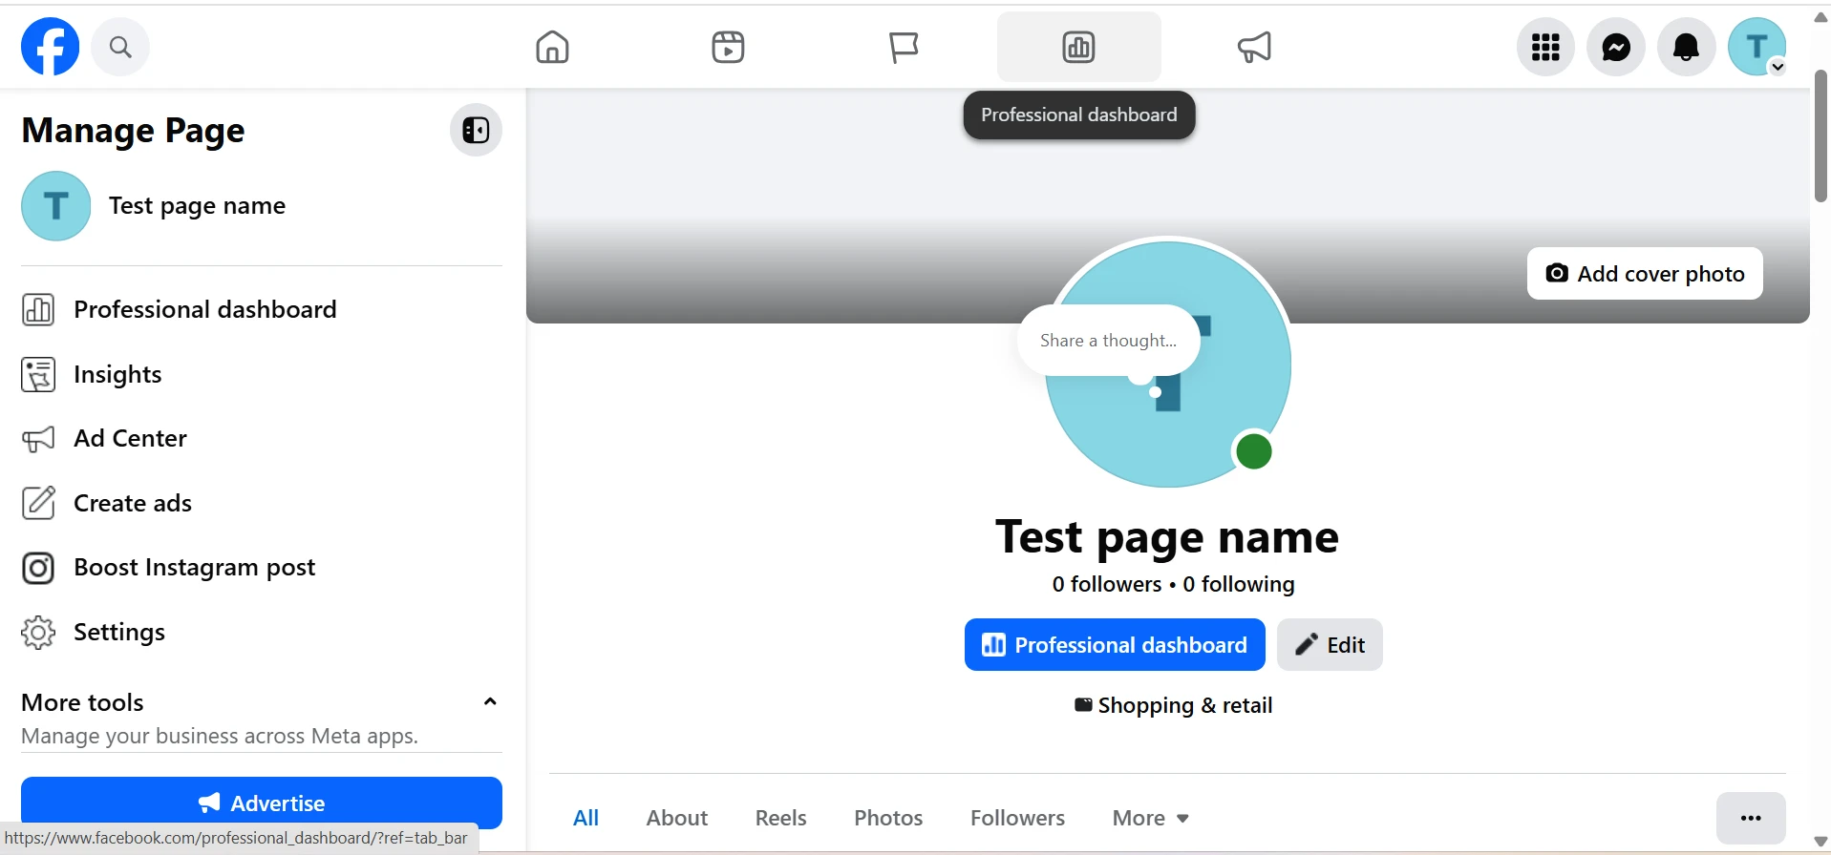Collapse the More tools section chevron
The width and height of the screenshot is (1831, 855).
[490, 702]
